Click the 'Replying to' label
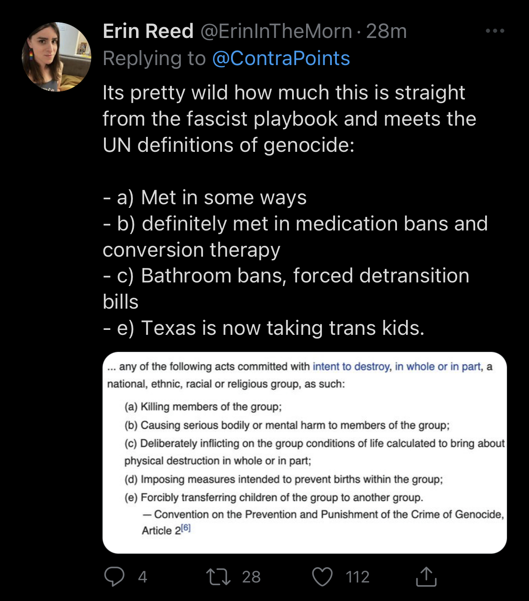Viewport: 529px width, 601px height. 154,59
